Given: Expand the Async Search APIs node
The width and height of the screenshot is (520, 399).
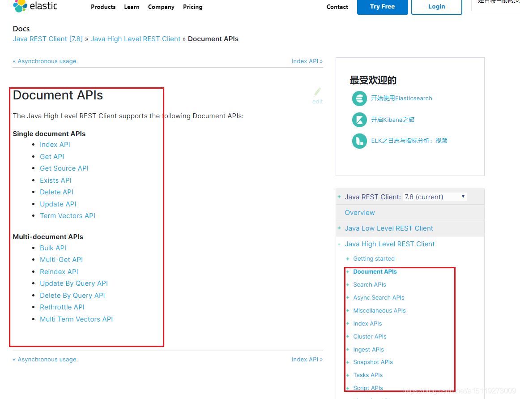Looking at the screenshot, I should click(x=348, y=297).
